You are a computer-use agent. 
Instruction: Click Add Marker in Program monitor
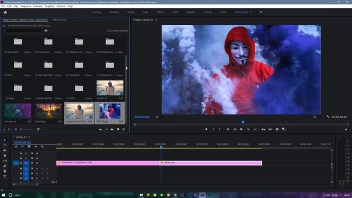pos(206,129)
